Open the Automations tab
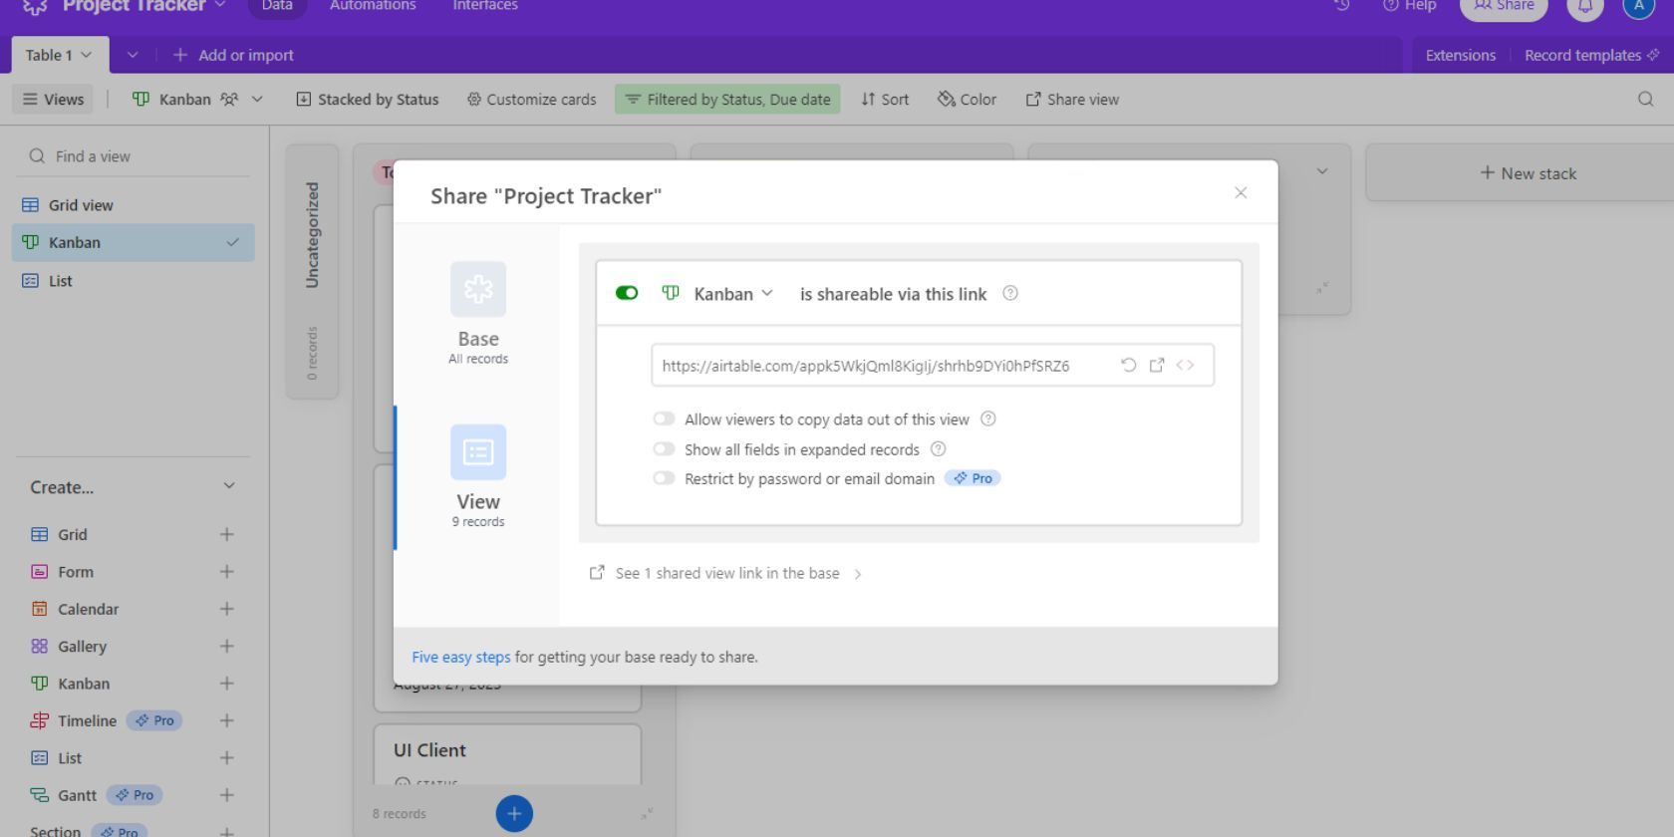 tap(373, 6)
